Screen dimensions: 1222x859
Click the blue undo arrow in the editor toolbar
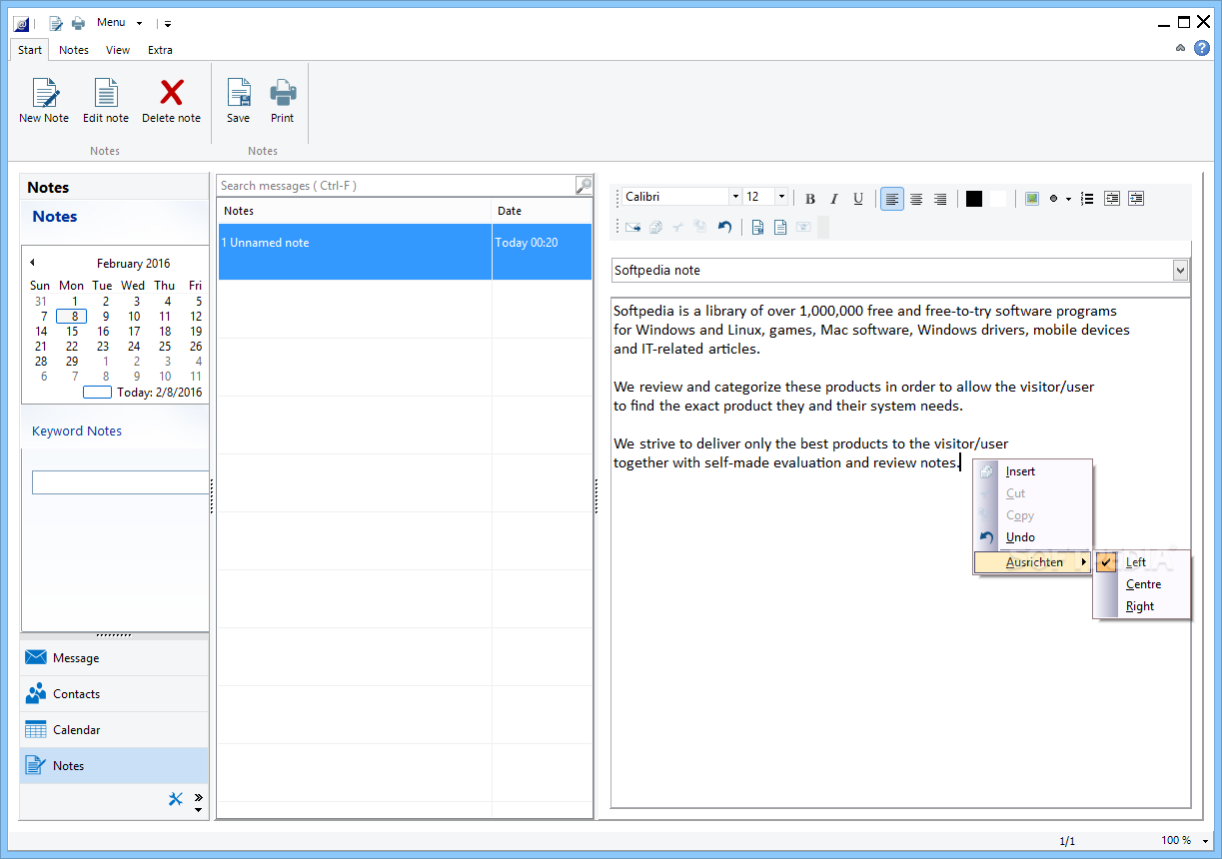tap(724, 227)
